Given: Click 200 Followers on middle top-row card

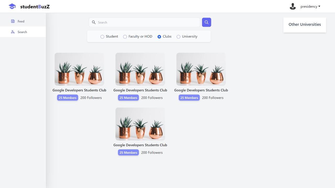Looking at the screenshot, I should (x=152, y=98).
